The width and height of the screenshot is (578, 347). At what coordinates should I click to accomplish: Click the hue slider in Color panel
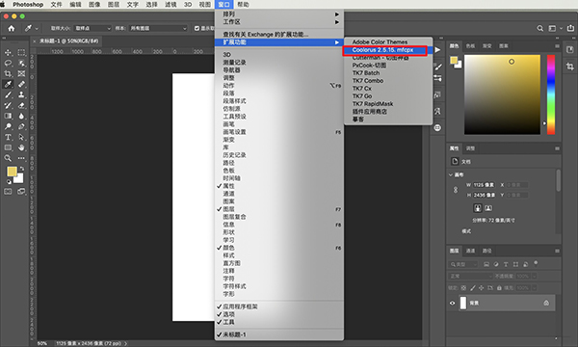tap(551, 94)
